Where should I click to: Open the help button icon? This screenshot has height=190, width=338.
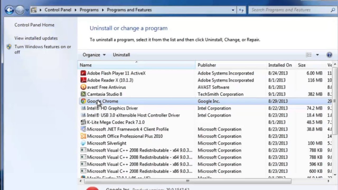(x=329, y=55)
